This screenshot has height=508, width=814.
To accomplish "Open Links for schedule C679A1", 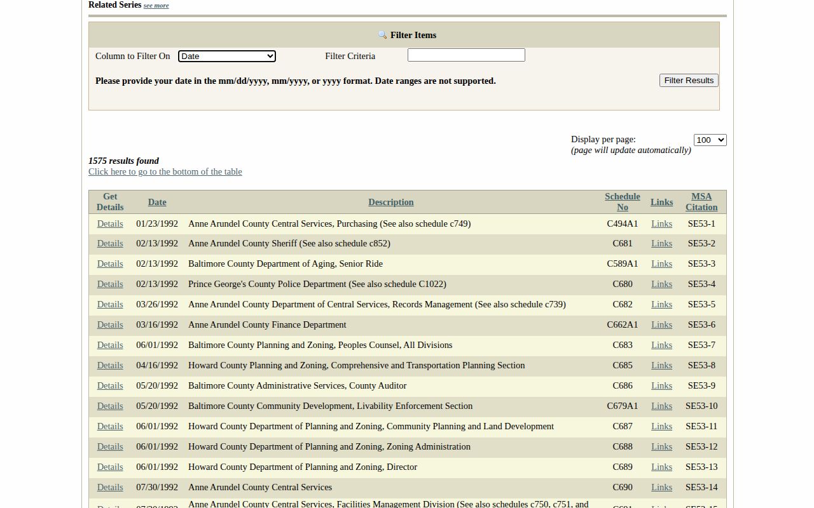I will [x=661, y=406].
